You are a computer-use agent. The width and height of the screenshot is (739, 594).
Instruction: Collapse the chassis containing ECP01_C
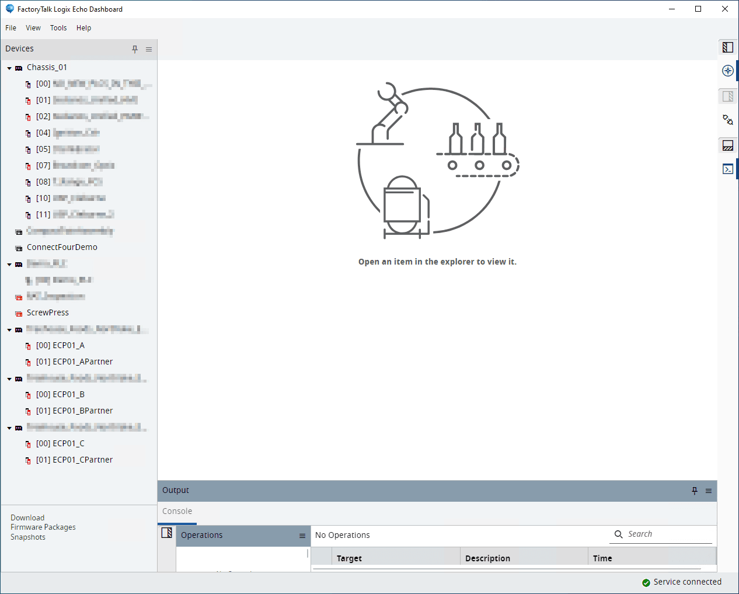9,428
